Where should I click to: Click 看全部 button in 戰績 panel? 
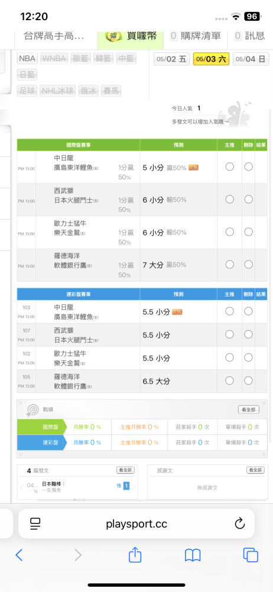pyautogui.click(x=249, y=409)
